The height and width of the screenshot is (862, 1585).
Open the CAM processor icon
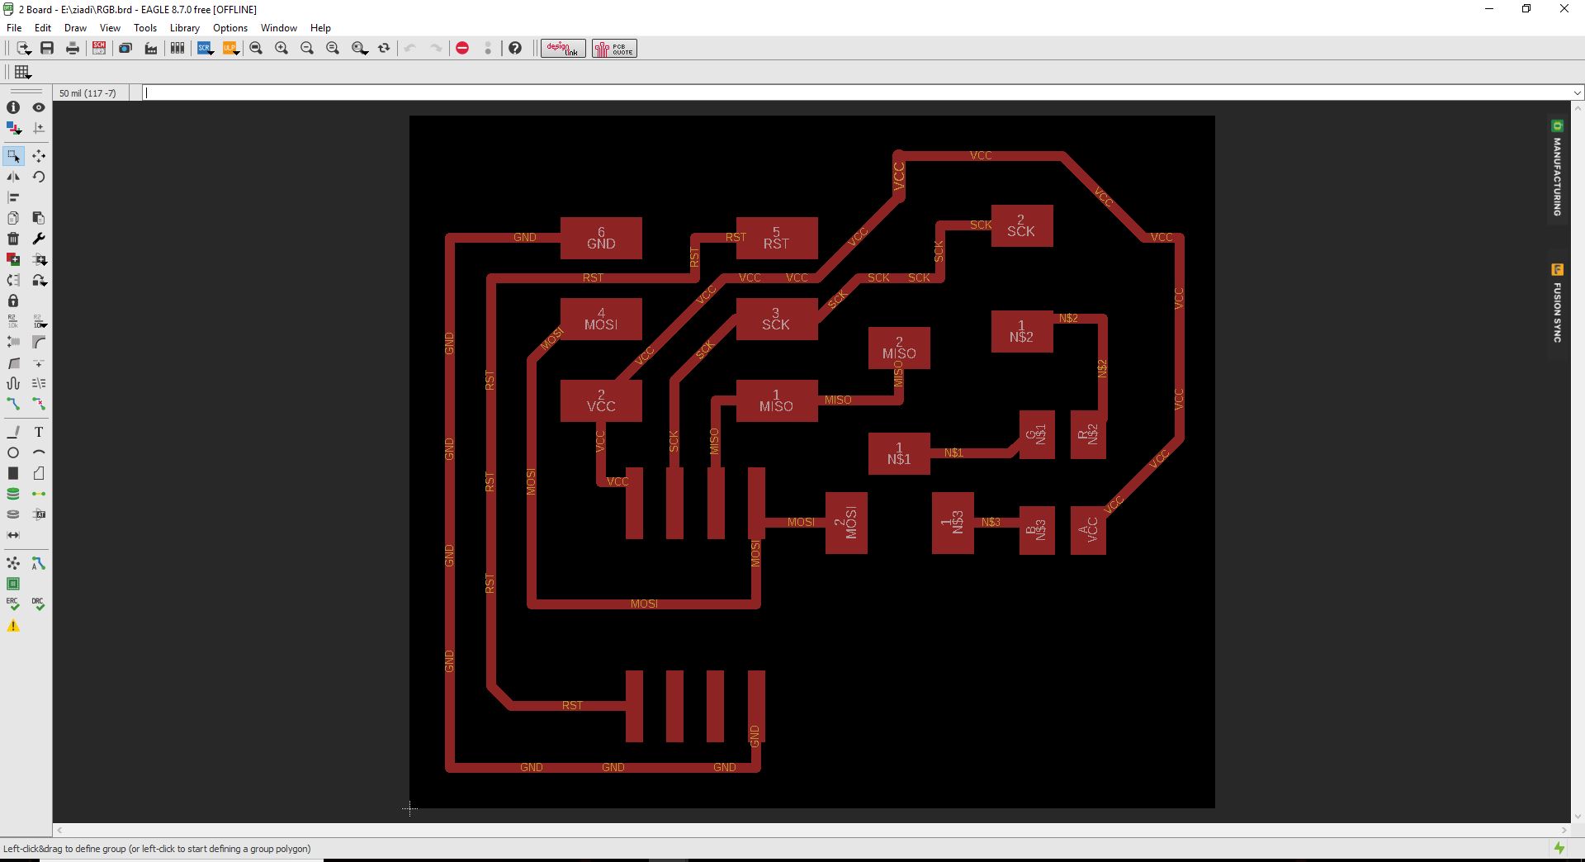(x=125, y=49)
